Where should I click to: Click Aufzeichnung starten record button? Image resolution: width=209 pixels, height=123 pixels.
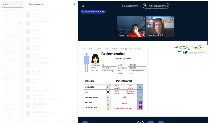coord(156,6)
